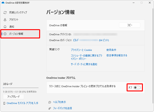Click the storage usage progress bar
154x112 pixels.
coord(21,88)
